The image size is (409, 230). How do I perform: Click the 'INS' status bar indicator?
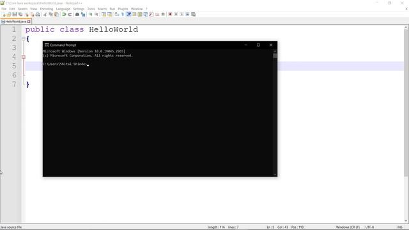(x=399, y=227)
